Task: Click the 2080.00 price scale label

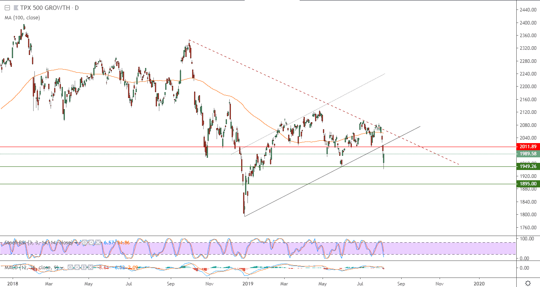Action: tap(528, 125)
